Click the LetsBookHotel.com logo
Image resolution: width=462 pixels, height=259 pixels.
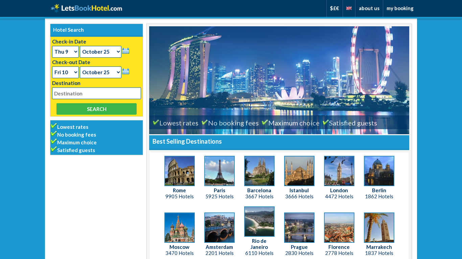tap(87, 8)
